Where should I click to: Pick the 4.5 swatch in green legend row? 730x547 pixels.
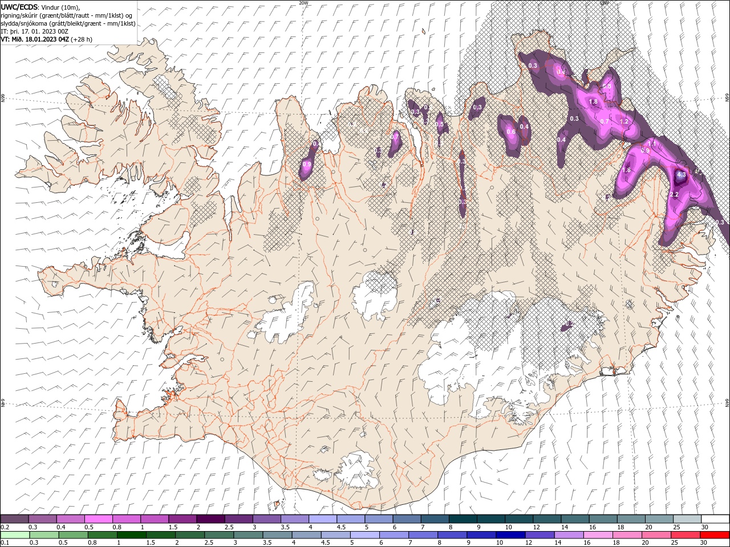(x=335, y=535)
